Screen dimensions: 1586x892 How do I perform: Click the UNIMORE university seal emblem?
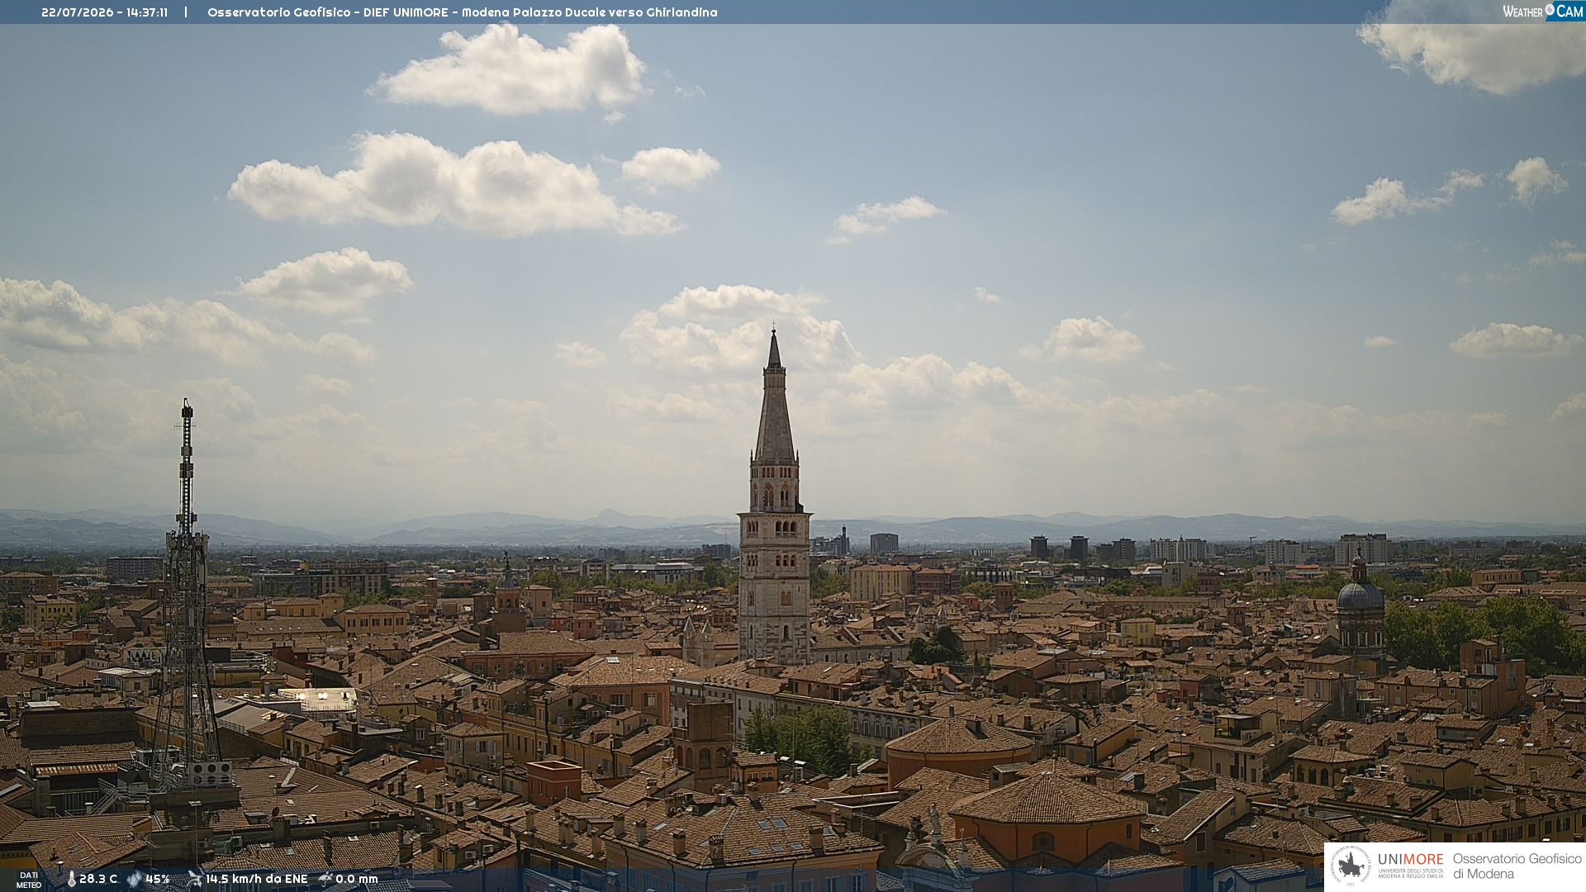coord(1351,866)
